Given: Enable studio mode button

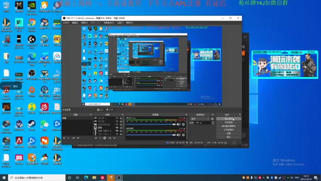Looking at the screenshot, I should coord(228,130).
